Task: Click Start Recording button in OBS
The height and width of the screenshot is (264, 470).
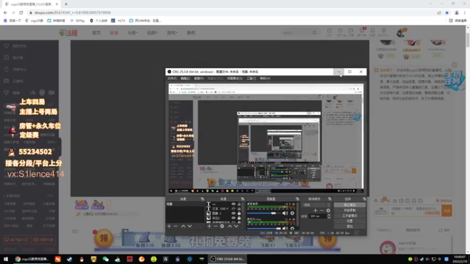Action: pos(350,211)
